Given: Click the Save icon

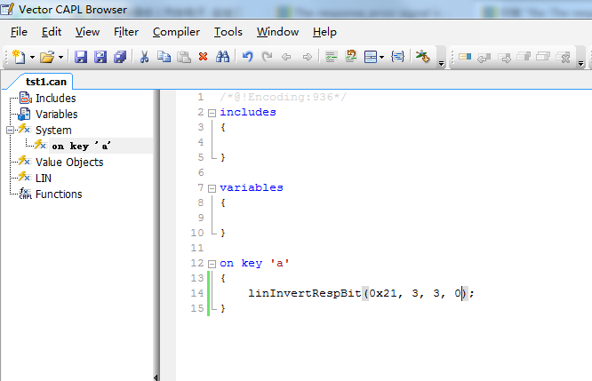Looking at the screenshot, I should 81,57.
